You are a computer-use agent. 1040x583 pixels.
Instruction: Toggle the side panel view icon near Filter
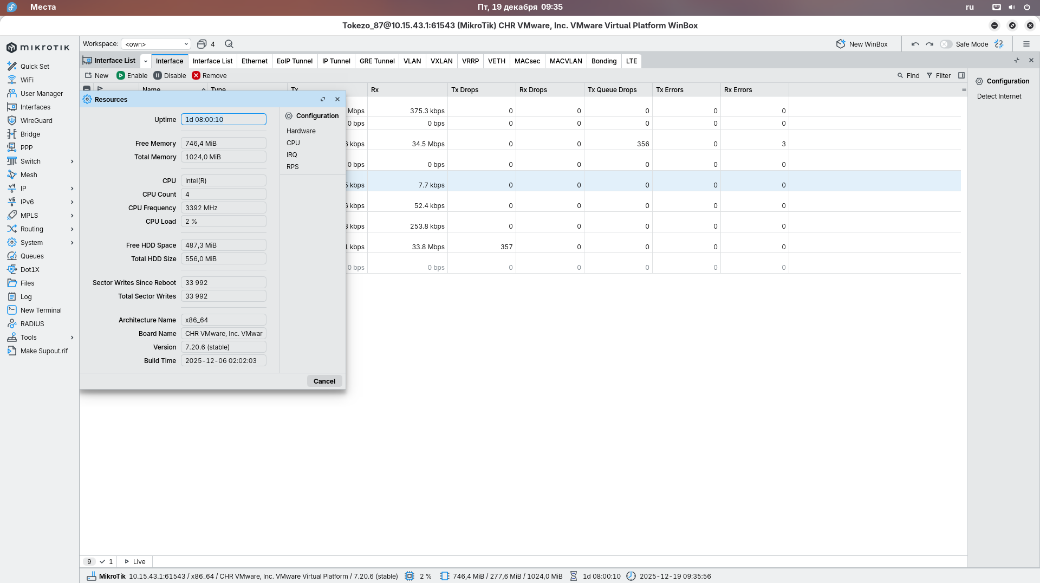[961, 75]
